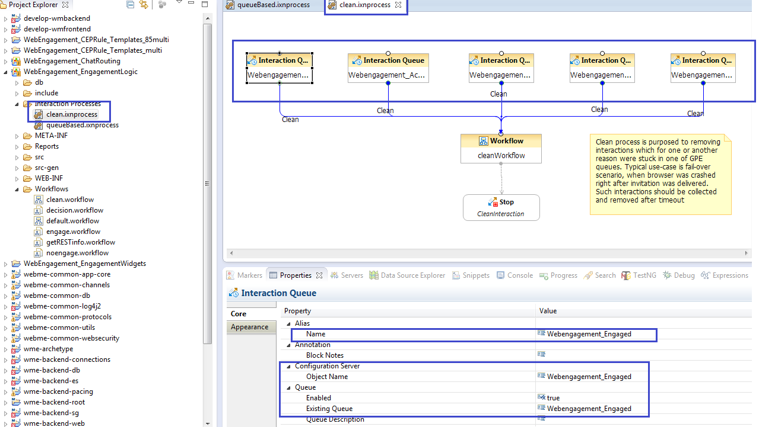Click the Search tab icon
759x427 pixels.
(588, 275)
